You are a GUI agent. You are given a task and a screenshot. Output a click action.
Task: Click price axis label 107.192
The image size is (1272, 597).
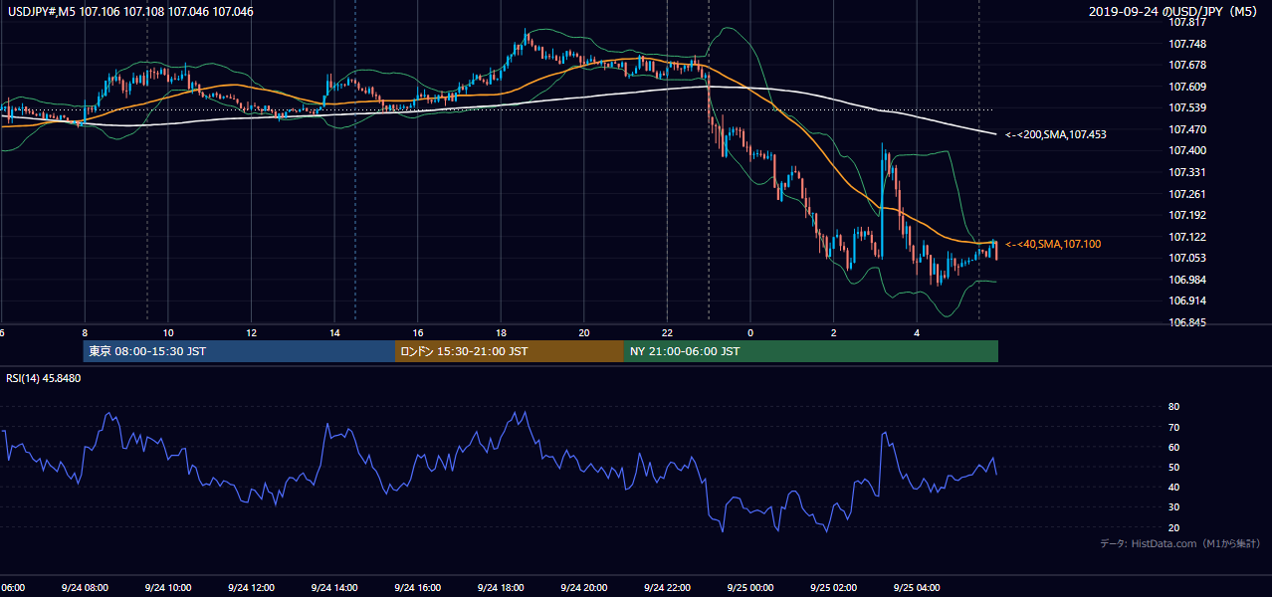point(1188,215)
